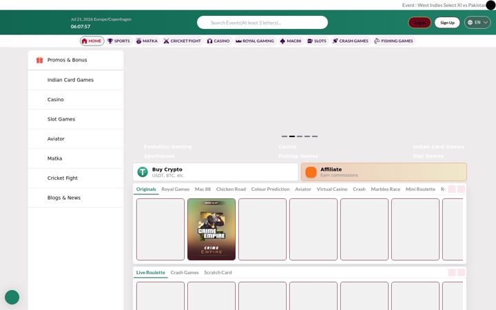The image size is (496, 310).
Task: Switch to the Originals tab
Action: click(x=146, y=189)
